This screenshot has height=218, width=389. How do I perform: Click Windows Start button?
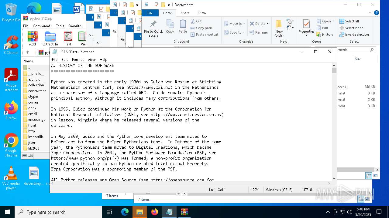(x=7, y=212)
